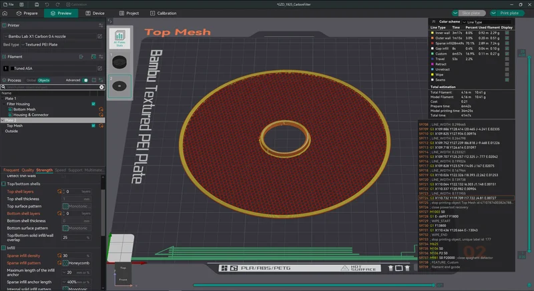Enable Retract display checkbox

pos(507,64)
